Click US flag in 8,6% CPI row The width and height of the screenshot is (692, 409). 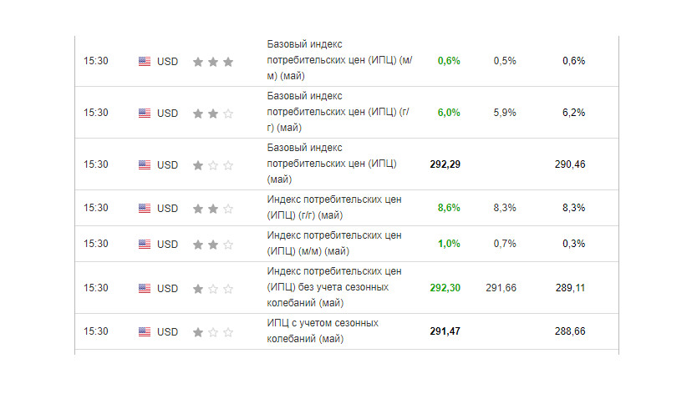point(145,208)
